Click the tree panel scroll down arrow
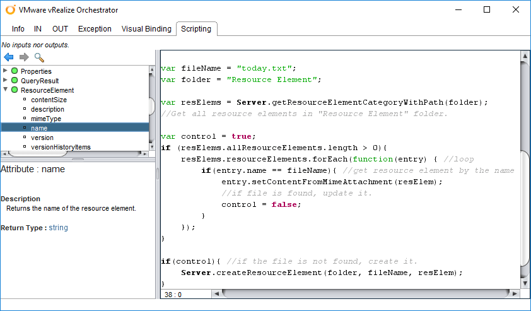This screenshot has height=311, width=531. [x=152, y=147]
